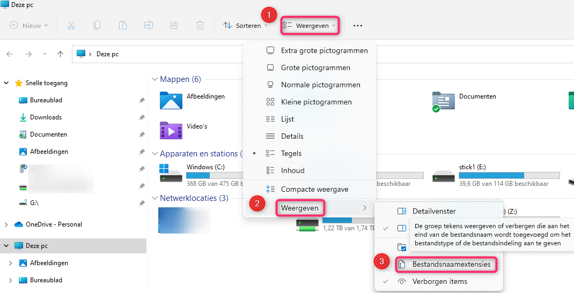
Task: Click the Paste clipboard icon
Action: (123, 25)
